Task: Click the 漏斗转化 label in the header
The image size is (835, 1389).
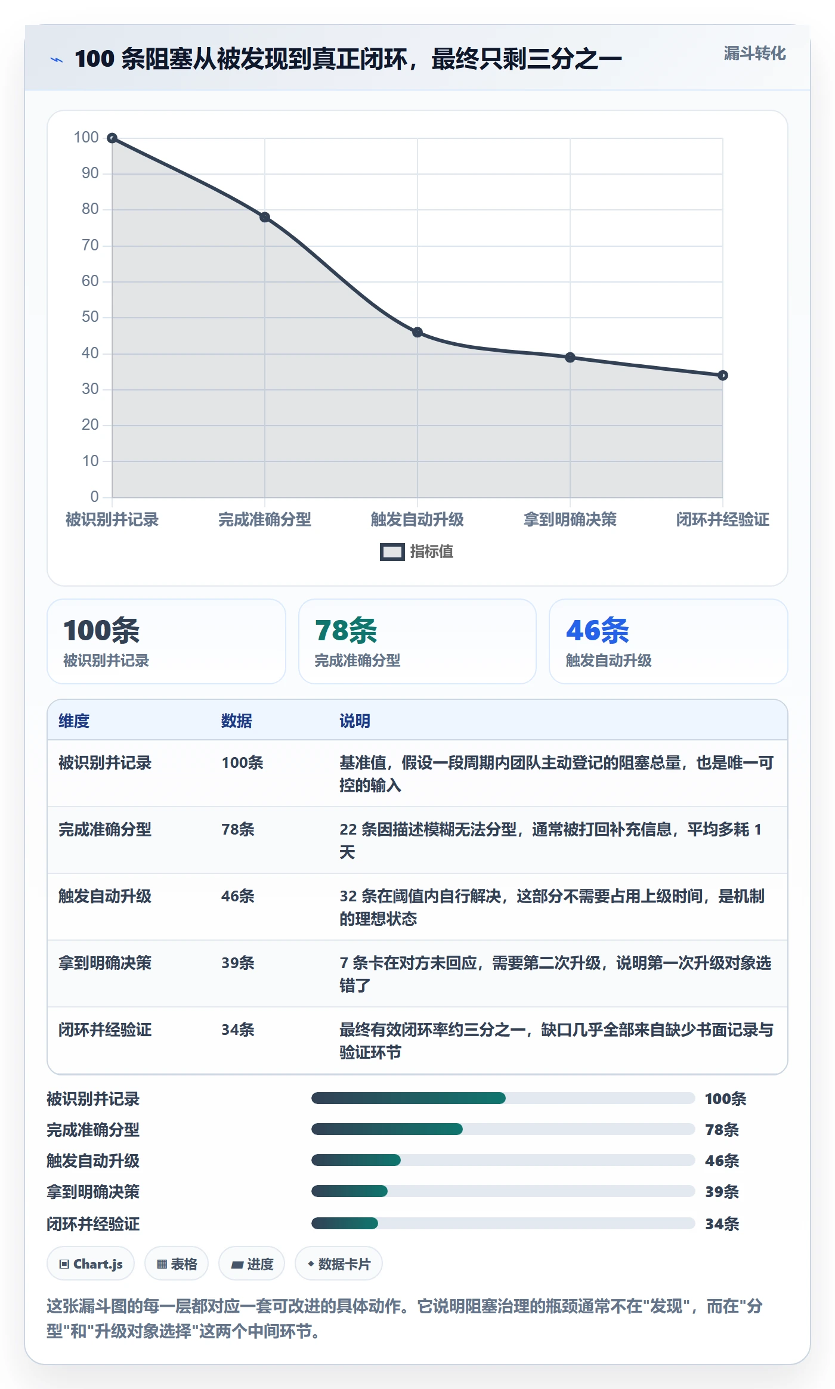Action: coord(754,54)
